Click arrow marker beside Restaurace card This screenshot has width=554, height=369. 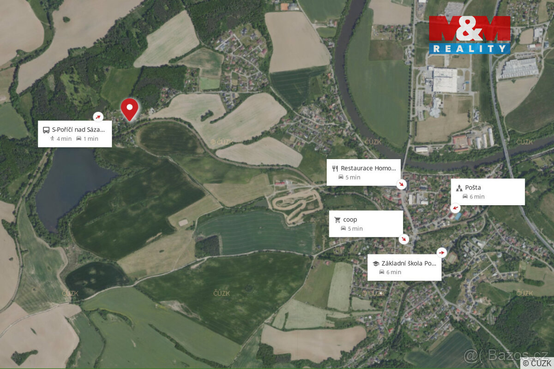tap(402, 185)
